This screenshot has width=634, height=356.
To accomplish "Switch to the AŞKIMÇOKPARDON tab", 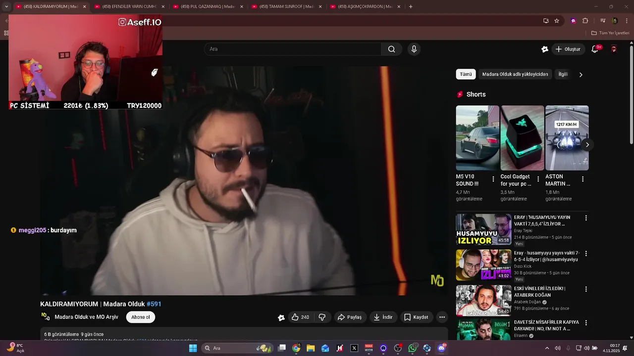I will [x=366, y=6].
